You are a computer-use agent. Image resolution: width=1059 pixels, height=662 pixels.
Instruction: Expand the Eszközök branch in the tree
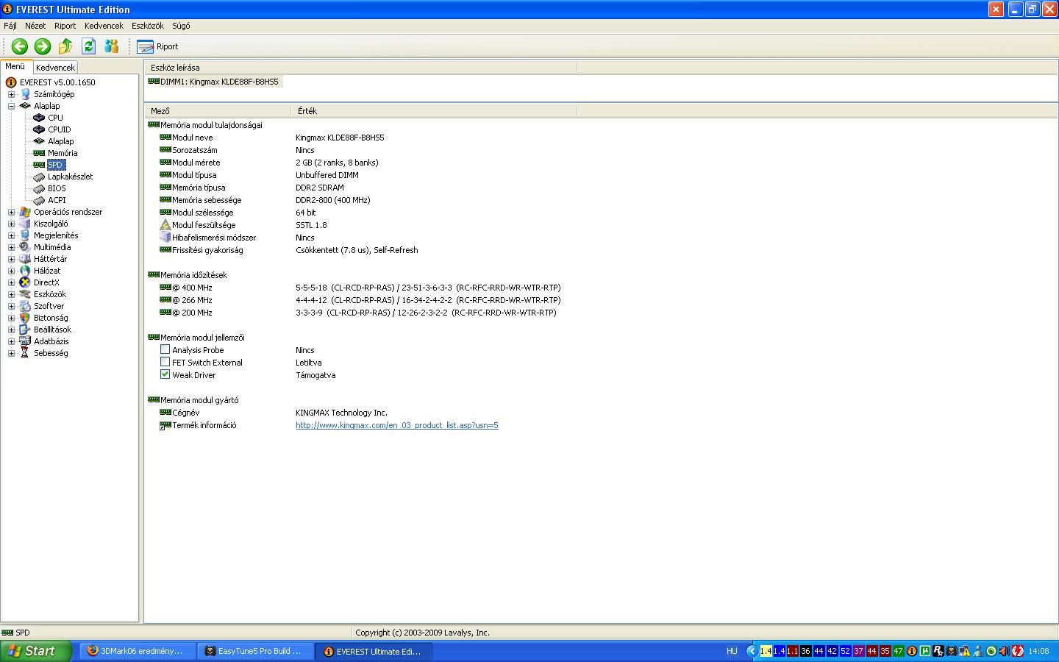tap(11, 294)
